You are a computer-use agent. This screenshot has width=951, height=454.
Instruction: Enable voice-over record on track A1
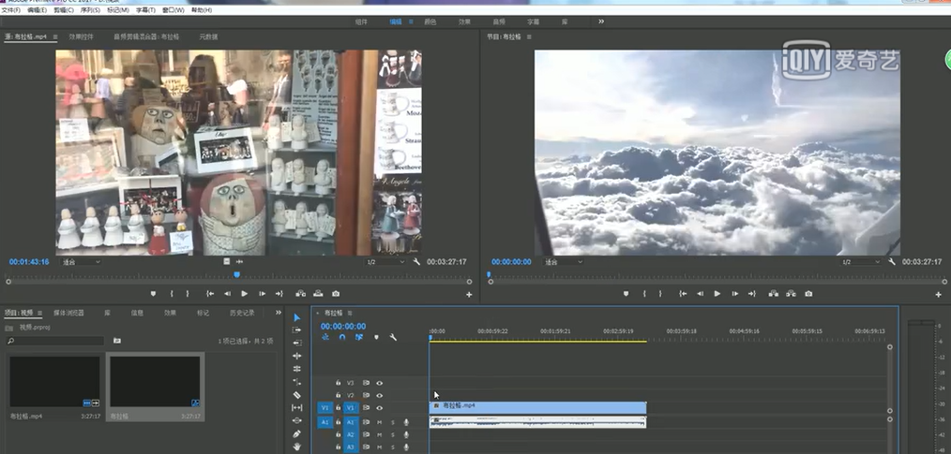[x=406, y=422]
